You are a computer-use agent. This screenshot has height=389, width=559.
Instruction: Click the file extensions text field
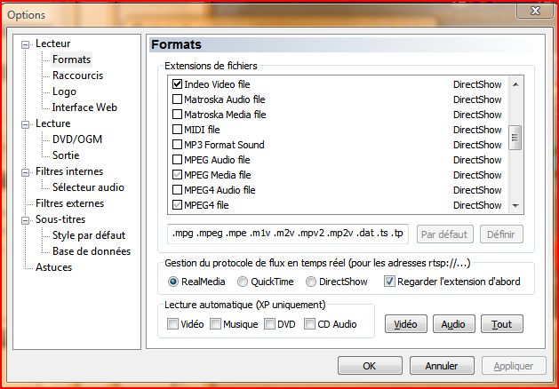[288, 234]
